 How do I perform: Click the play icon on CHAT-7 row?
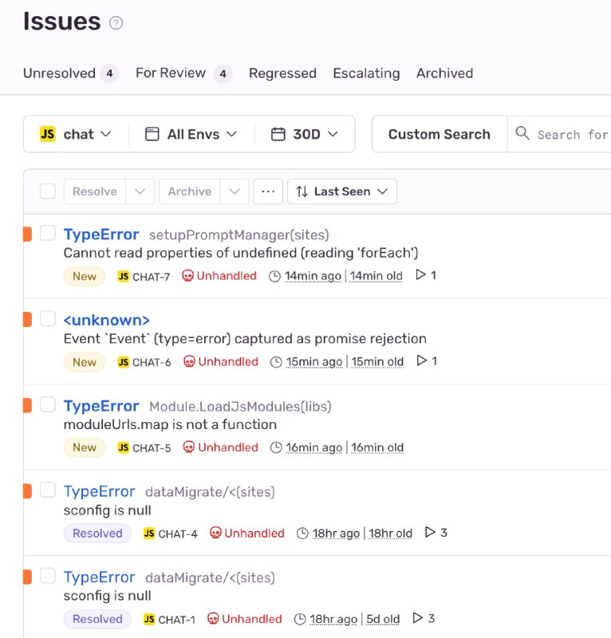421,275
